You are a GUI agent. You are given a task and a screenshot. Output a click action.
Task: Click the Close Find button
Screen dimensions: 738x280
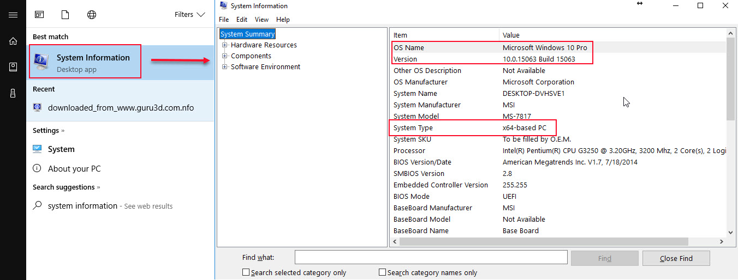point(676,258)
